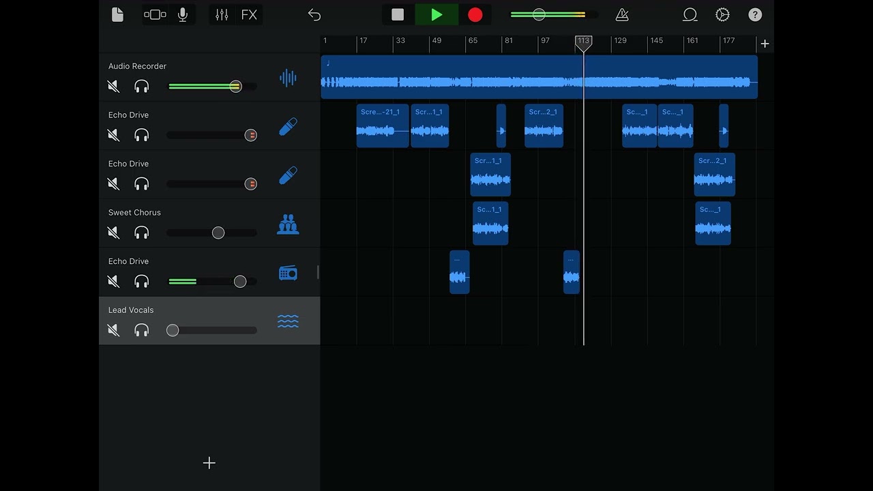Screen dimensions: 873x491
Task: Mute the second Echo Drive track
Action: (113, 184)
